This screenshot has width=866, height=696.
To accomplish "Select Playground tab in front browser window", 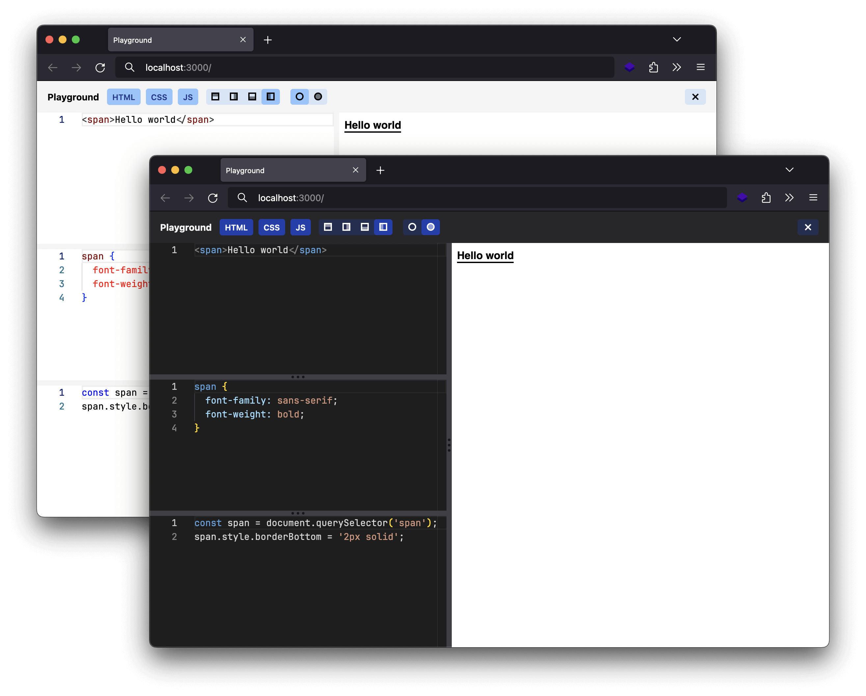I will pyautogui.click(x=281, y=170).
